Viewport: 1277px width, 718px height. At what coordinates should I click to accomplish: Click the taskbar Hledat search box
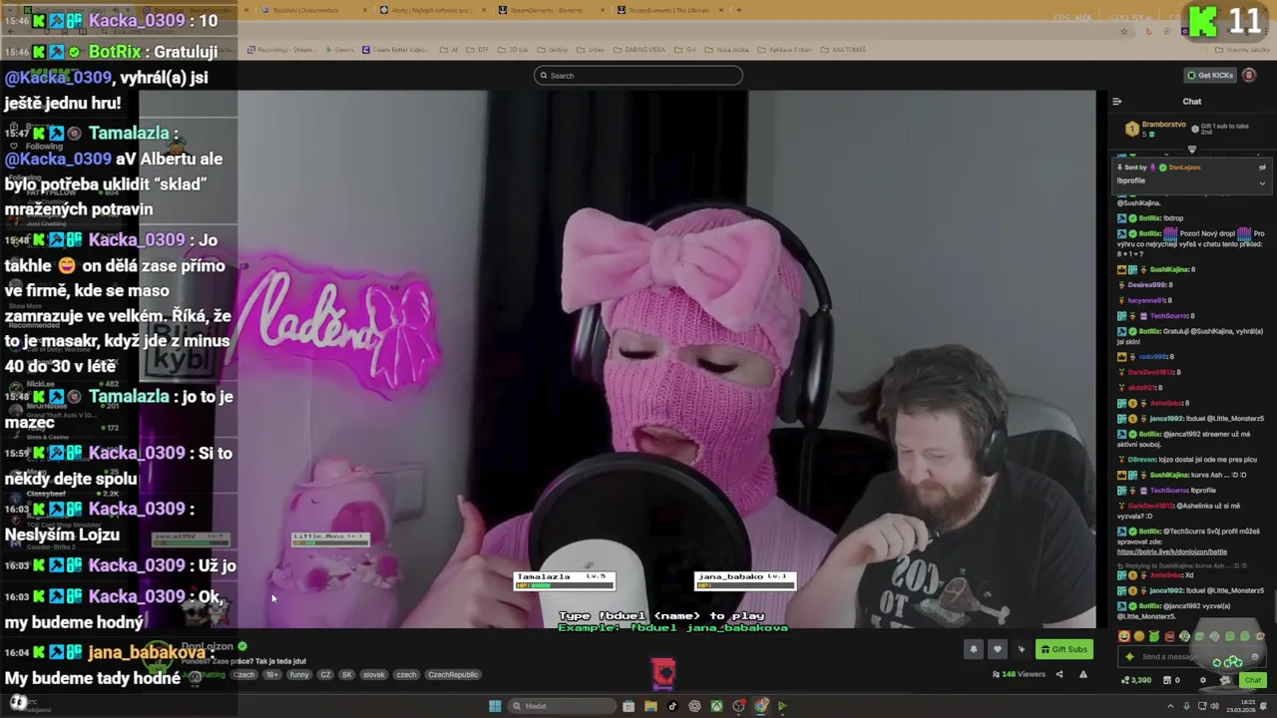coord(560,706)
